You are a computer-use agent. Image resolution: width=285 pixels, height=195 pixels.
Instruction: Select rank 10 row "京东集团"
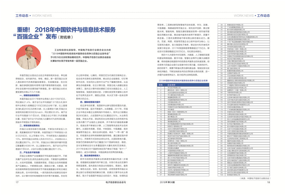pyautogui.click(x=183, y=109)
